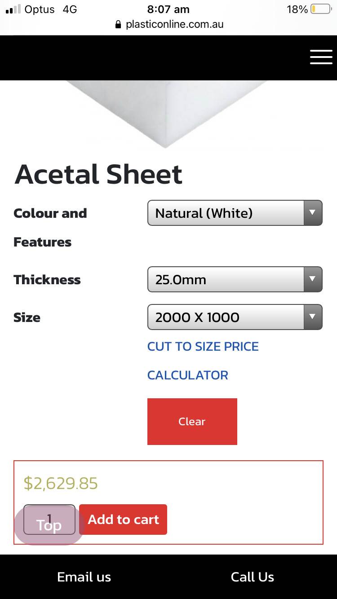Viewport: 337px width, 599px height.
Task: Tap the cellular signal strength bars
Action: pos(13,9)
